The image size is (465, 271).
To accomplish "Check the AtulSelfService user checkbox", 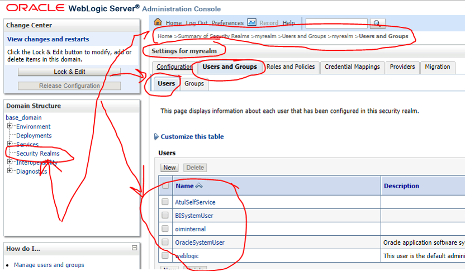I will [165, 202].
